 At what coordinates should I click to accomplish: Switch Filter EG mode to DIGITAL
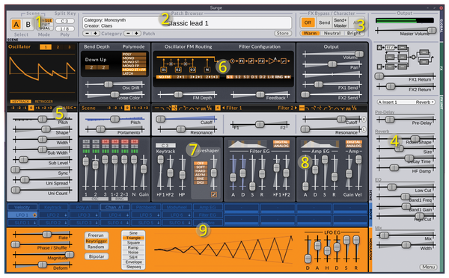281,142
